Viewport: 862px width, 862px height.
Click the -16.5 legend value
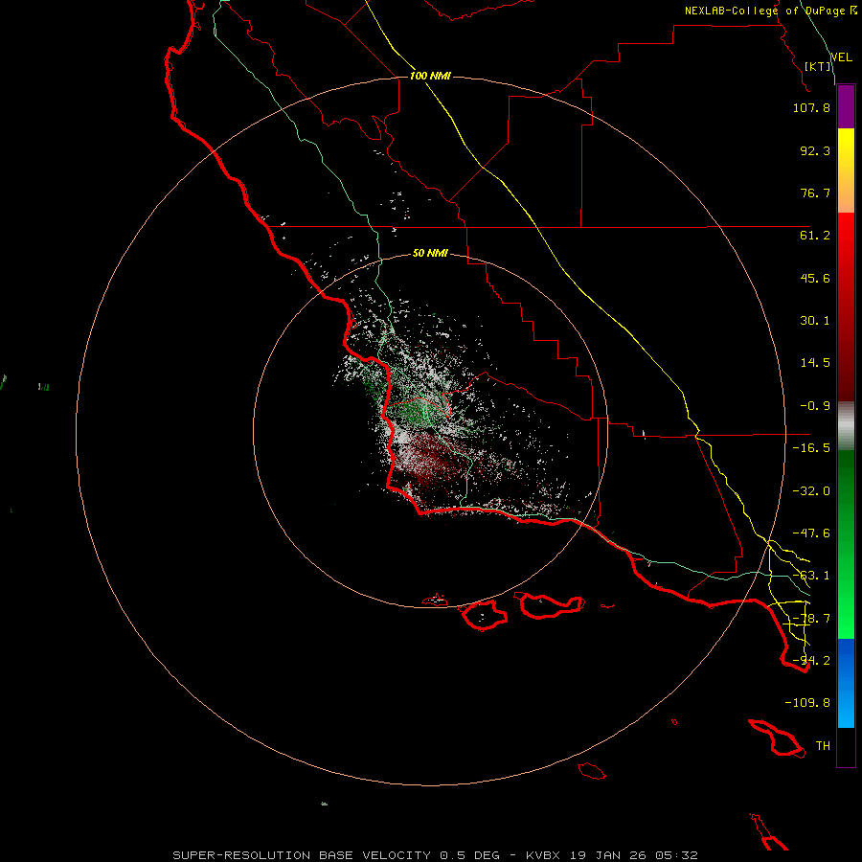coord(811,448)
